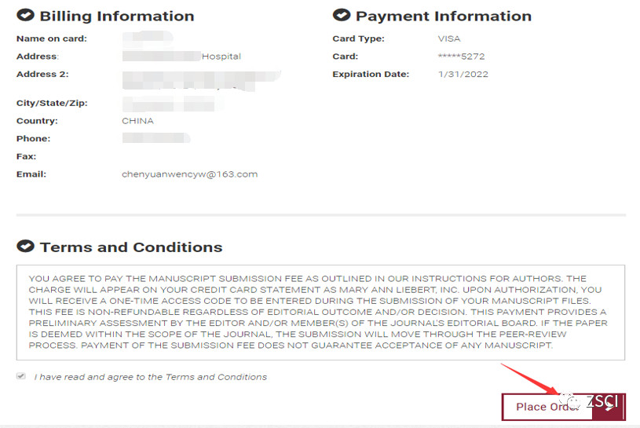The width and height of the screenshot is (640, 428).
Task: Click inside the Terms and Conditions text box
Action: pyautogui.click(x=320, y=313)
